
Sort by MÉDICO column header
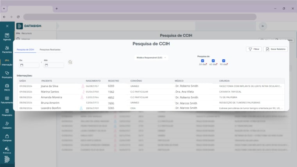(x=179, y=81)
